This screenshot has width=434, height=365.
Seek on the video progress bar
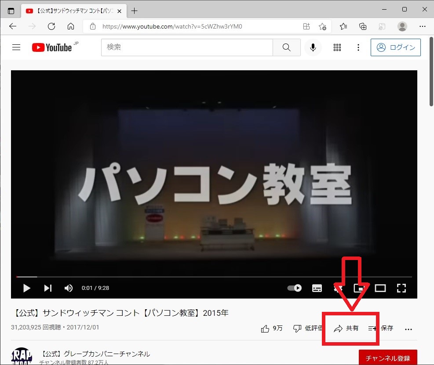click(x=214, y=277)
